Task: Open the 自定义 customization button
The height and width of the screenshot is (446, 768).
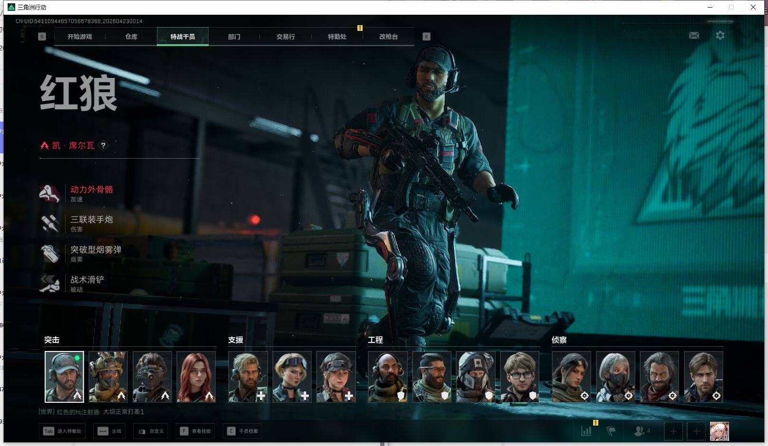Action: (x=151, y=431)
